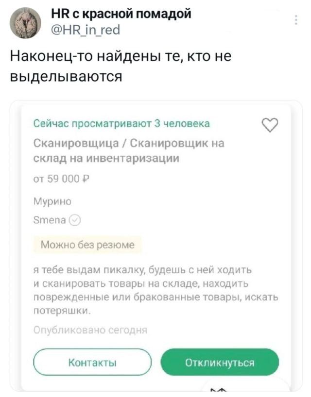The height and width of the screenshot is (397, 311).
Task: Click the display name "HR с красной помадой"
Action: tap(121, 14)
